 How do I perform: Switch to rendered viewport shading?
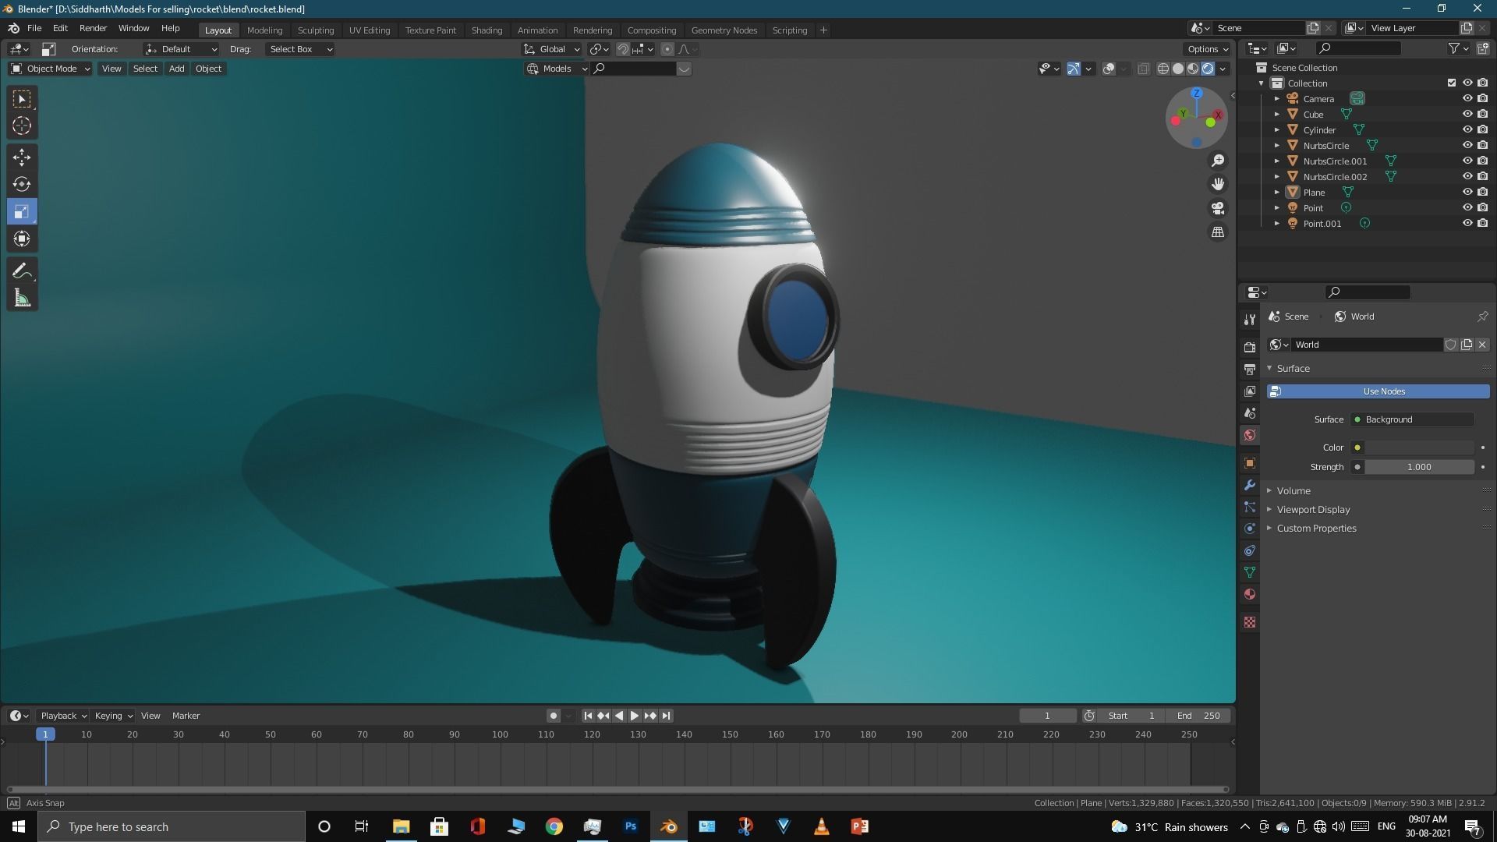[1208, 69]
